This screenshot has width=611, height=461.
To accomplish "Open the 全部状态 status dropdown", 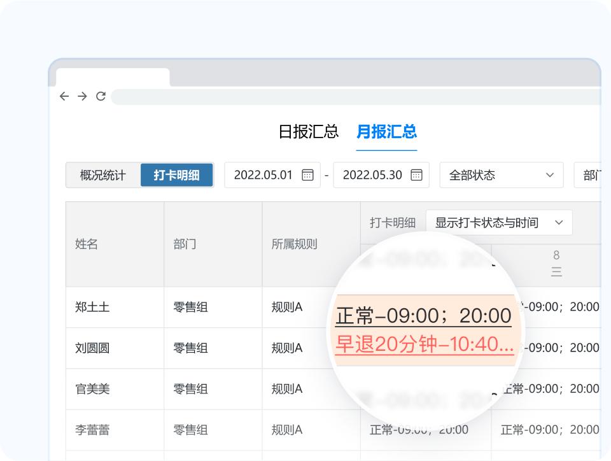I will point(501,175).
